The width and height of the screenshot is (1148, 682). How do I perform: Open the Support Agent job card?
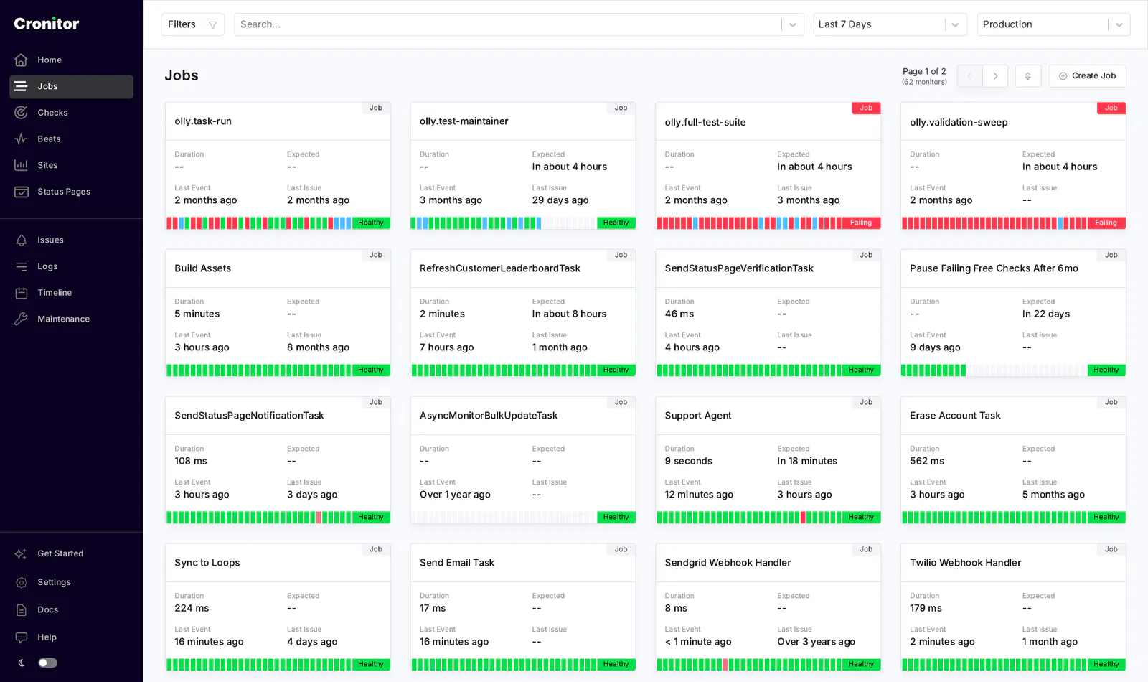coord(768,460)
